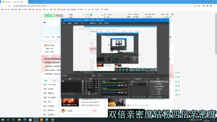
Task: Reload the page in Chrome
Action: pos(10,6)
